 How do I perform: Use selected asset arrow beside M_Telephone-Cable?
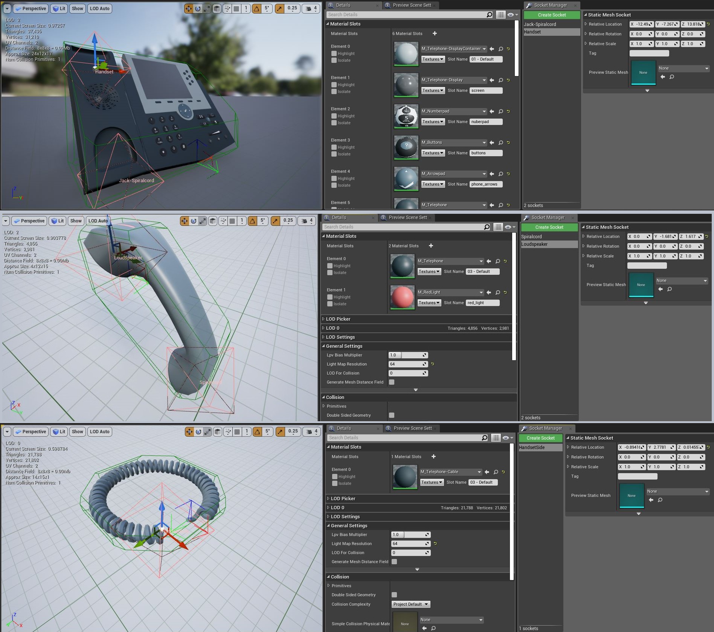pyautogui.click(x=487, y=472)
